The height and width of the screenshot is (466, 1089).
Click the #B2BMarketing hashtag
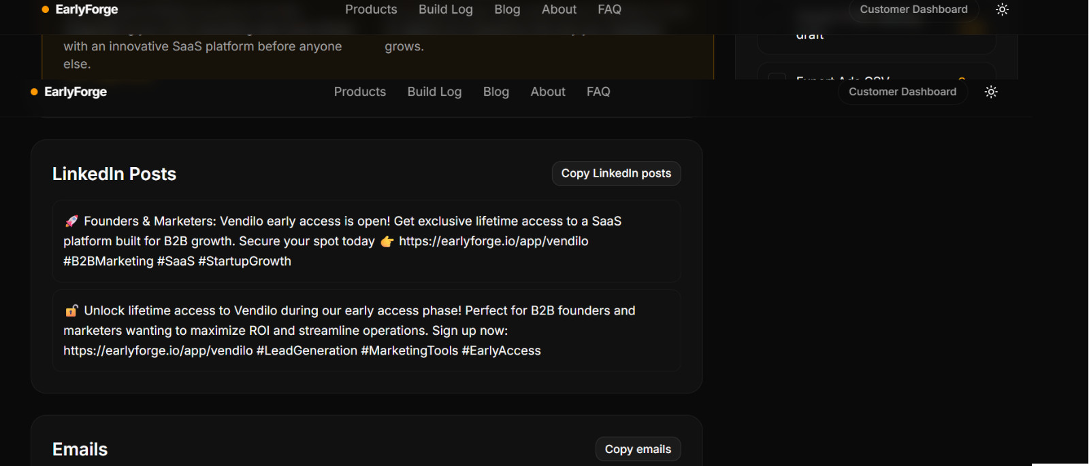pos(108,261)
